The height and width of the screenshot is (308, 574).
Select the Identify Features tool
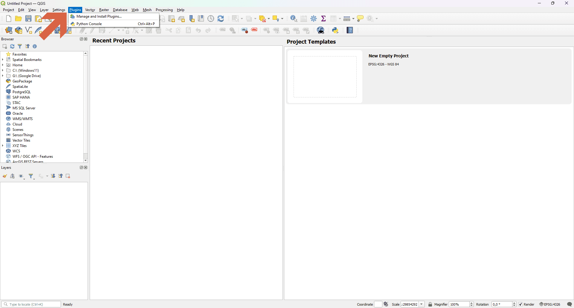tap(294, 19)
